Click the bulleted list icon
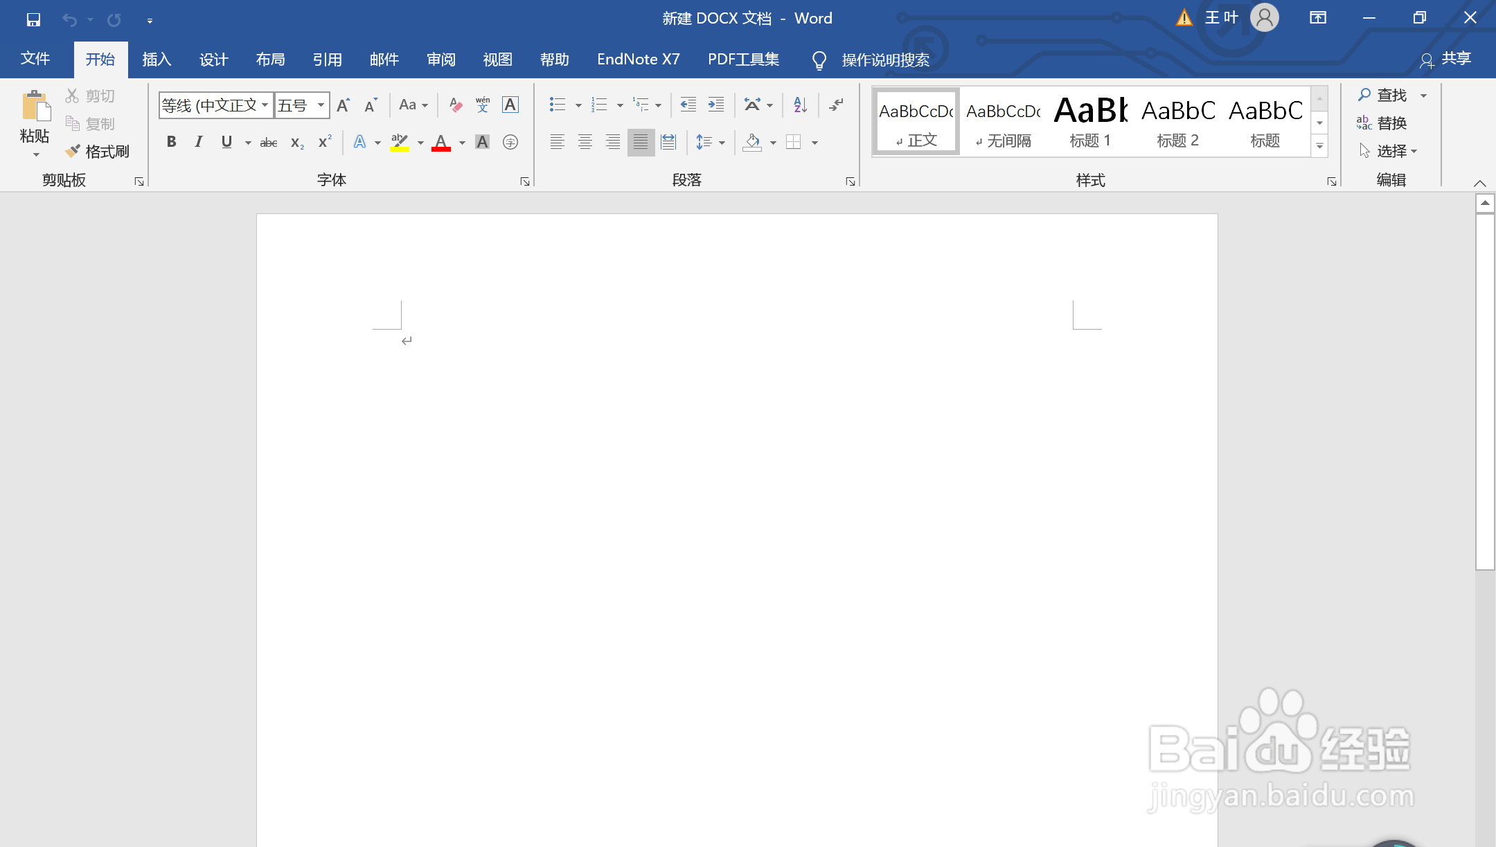The width and height of the screenshot is (1496, 847). pyautogui.click(x=558, y=105)
